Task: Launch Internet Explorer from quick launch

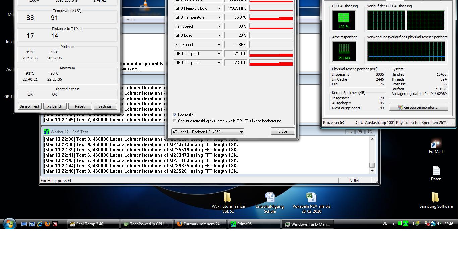Action: coord(40,224)
